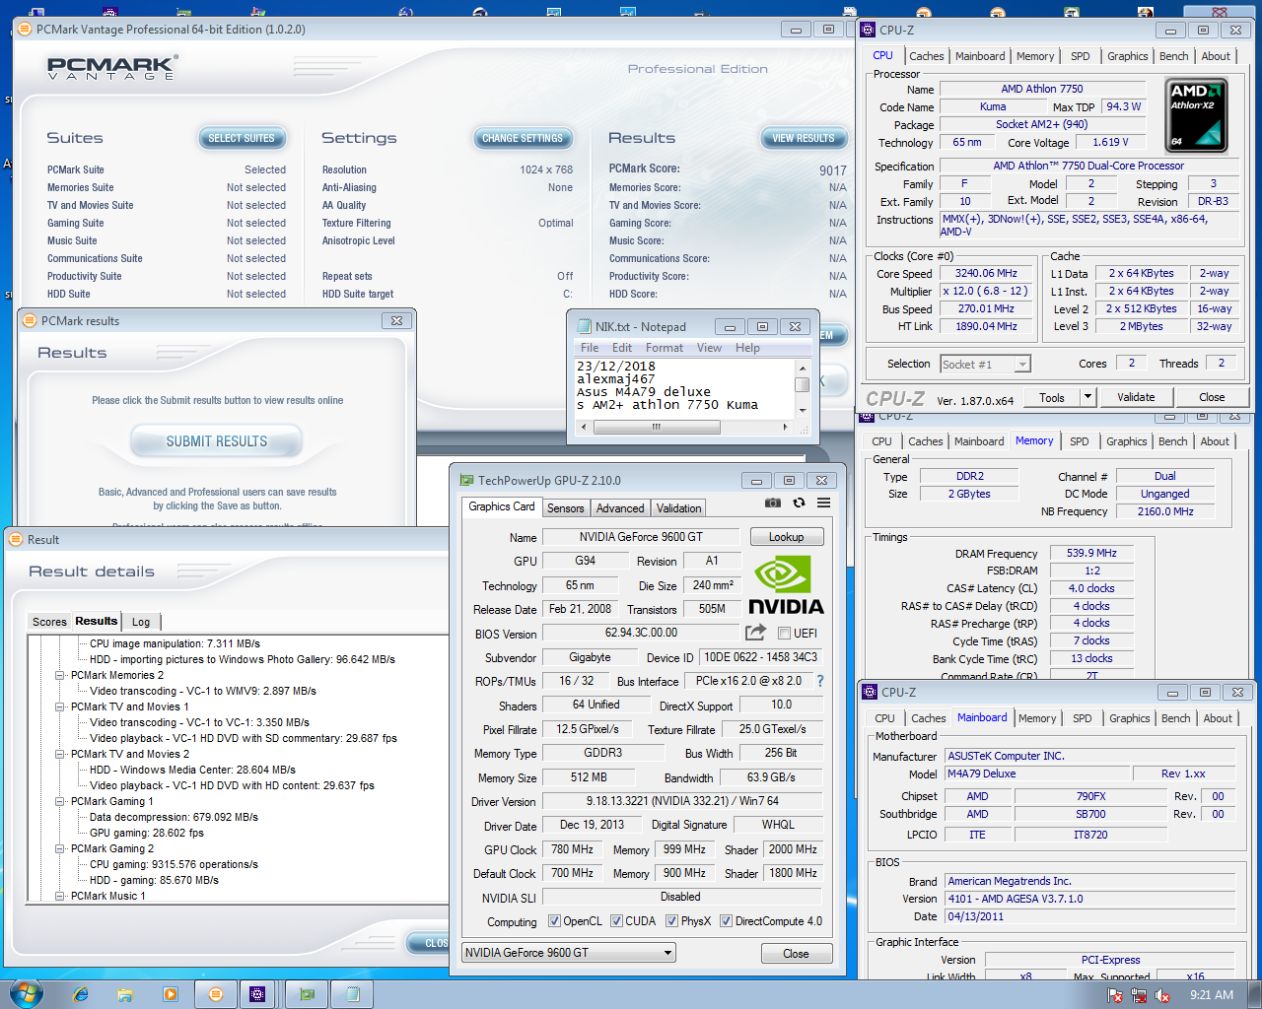Click the Bus Interface question mark icon
The height and width of the screenshot is (1009, 1262).
[x=819, y=681]
